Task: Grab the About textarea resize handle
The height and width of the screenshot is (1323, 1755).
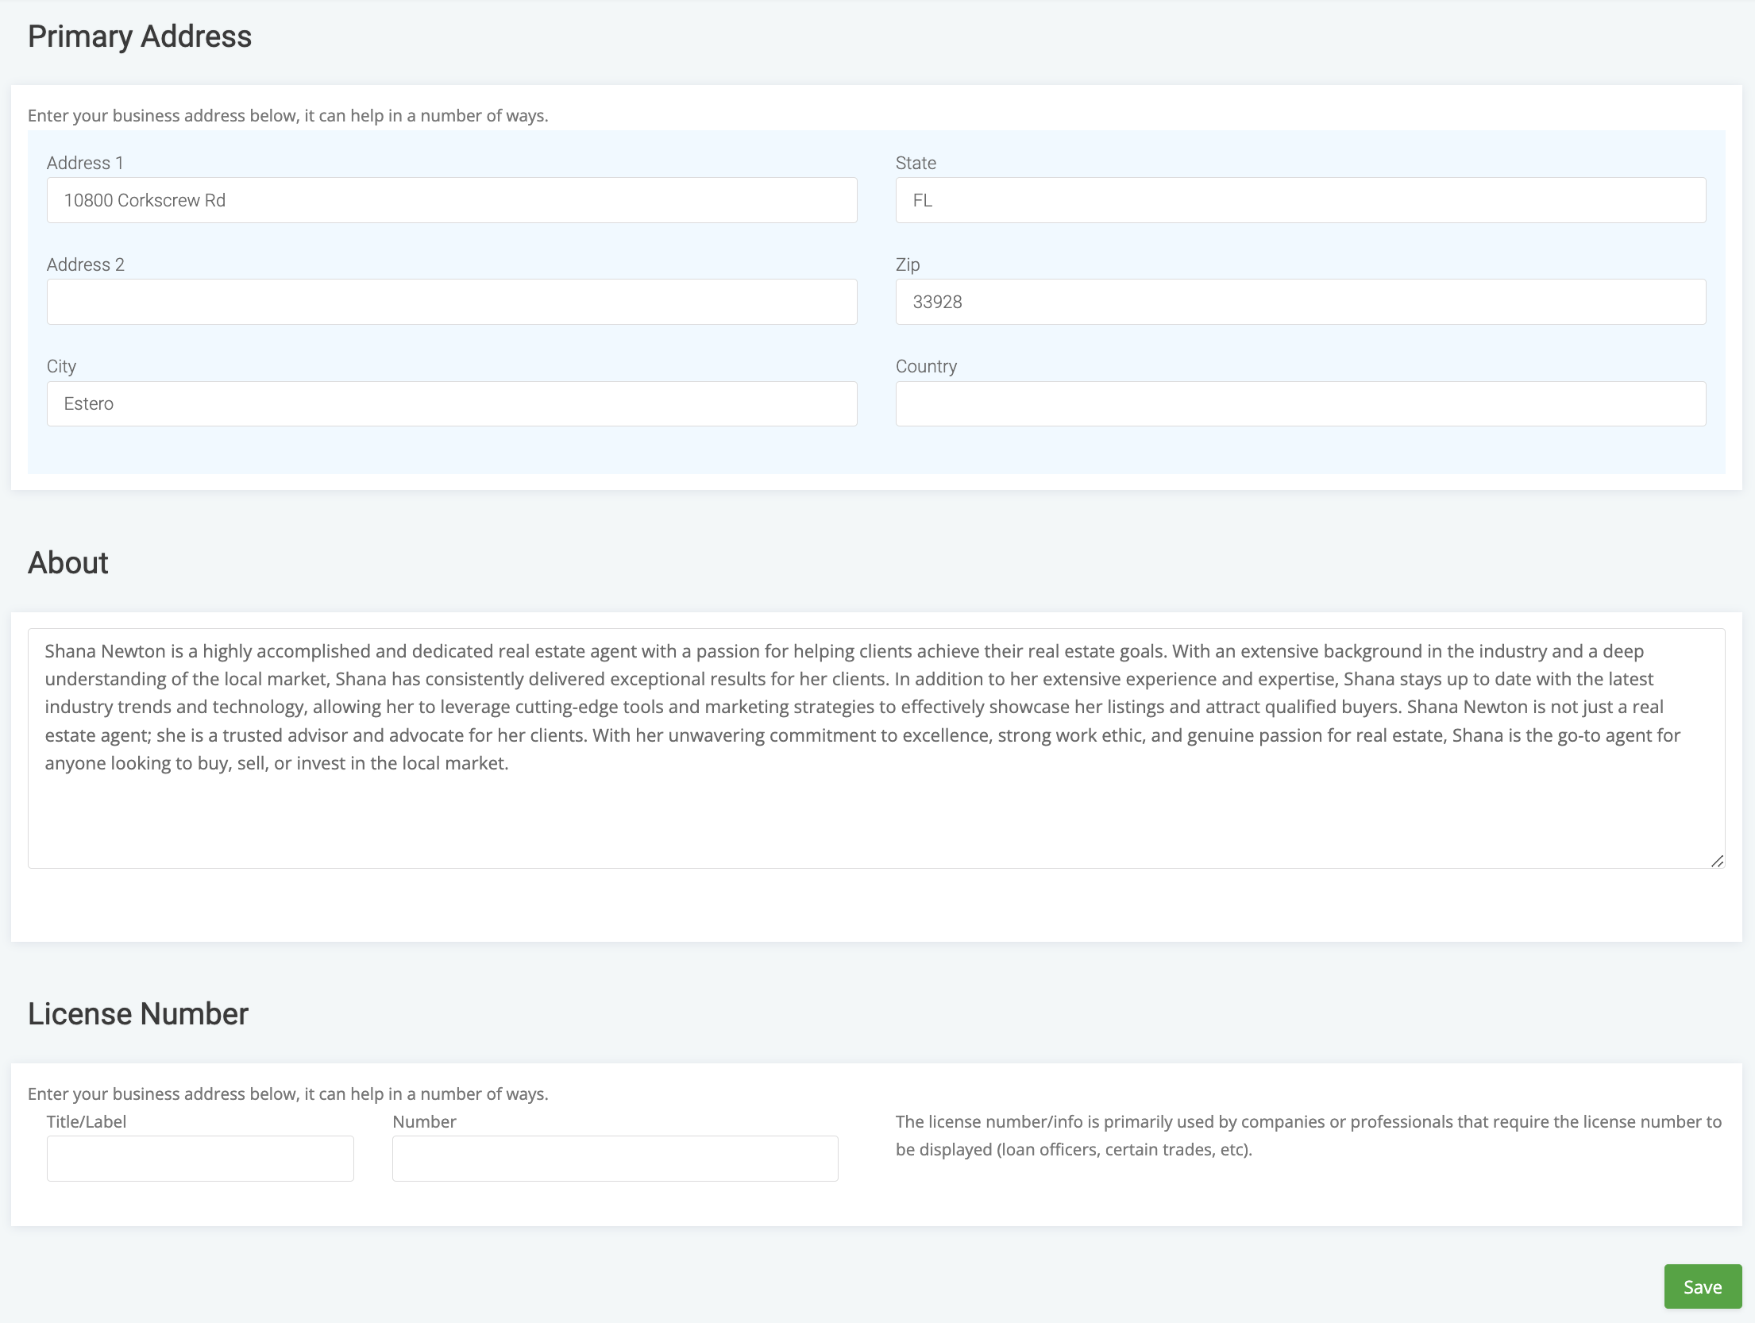Action: click(1717, 861)
